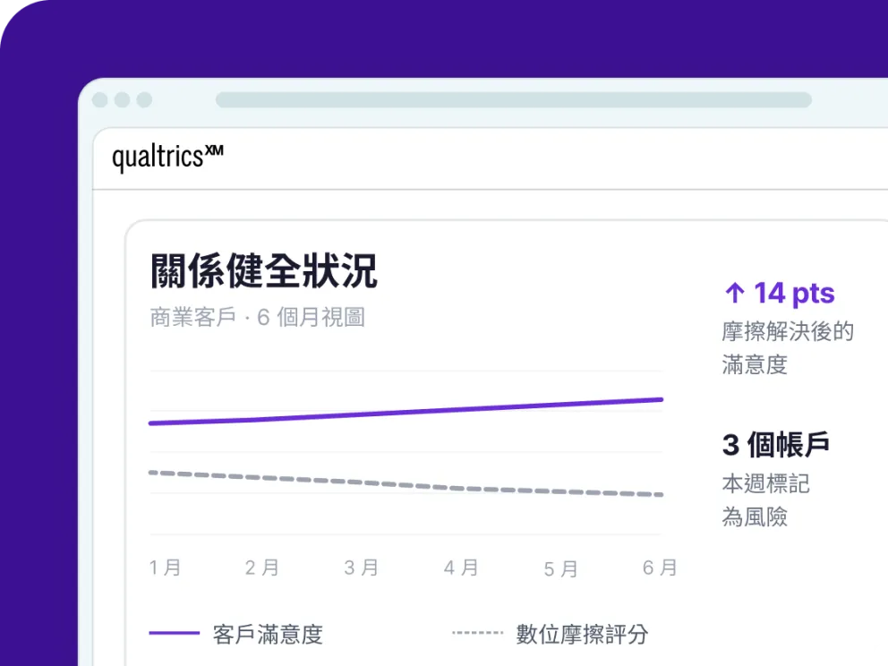The height and width of the screenshot is (666, 888).
Task: Click the second browser window dot
Action: coord(122,99)
